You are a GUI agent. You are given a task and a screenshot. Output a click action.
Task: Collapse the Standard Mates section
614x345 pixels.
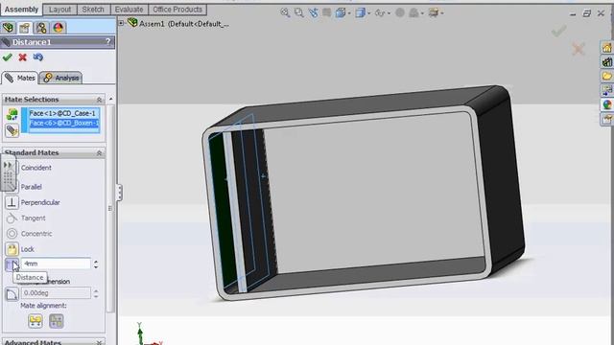99,153
